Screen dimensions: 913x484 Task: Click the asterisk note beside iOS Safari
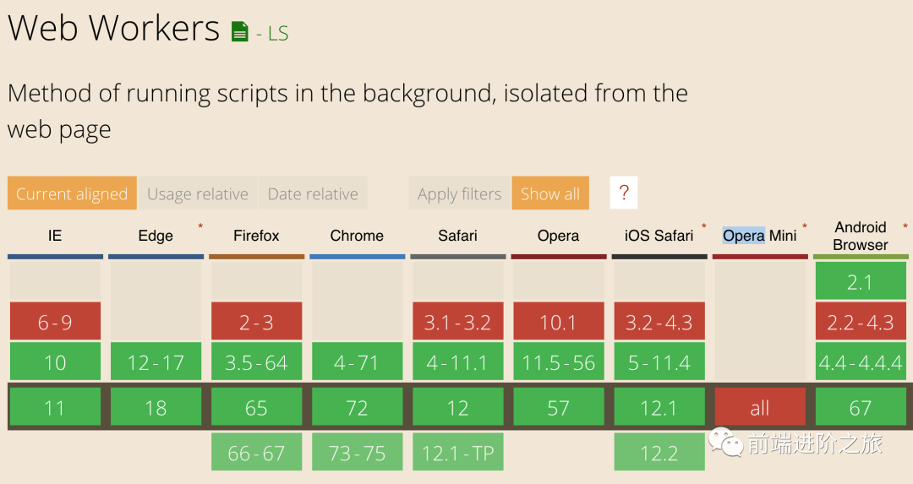click(703, 226)
